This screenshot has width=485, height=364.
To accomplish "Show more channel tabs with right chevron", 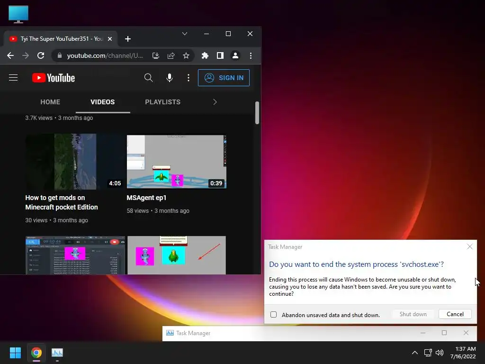I will 215,102.
